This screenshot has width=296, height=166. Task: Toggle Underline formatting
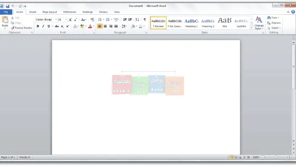(48, 26)
